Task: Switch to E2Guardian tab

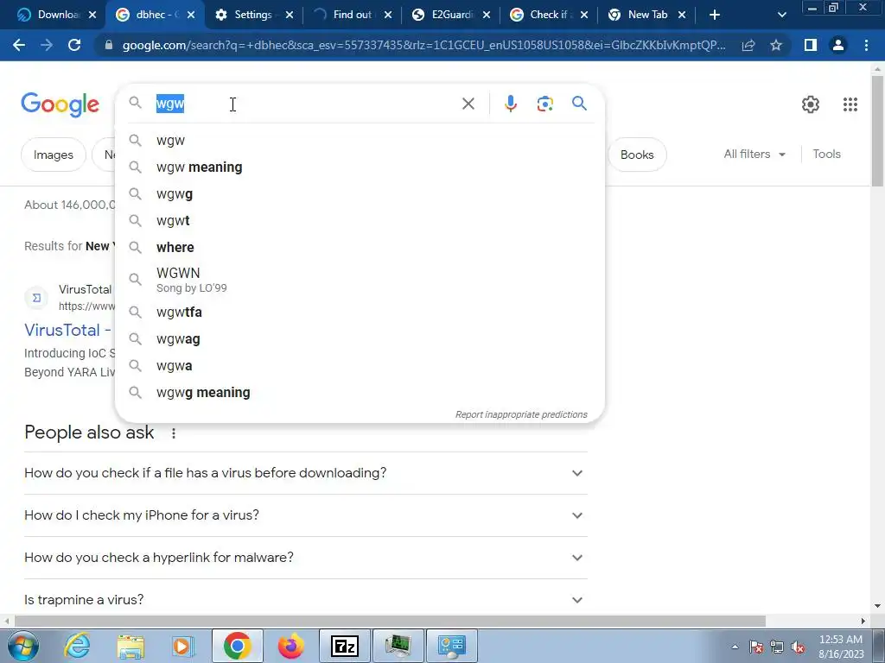Action: 451,15
